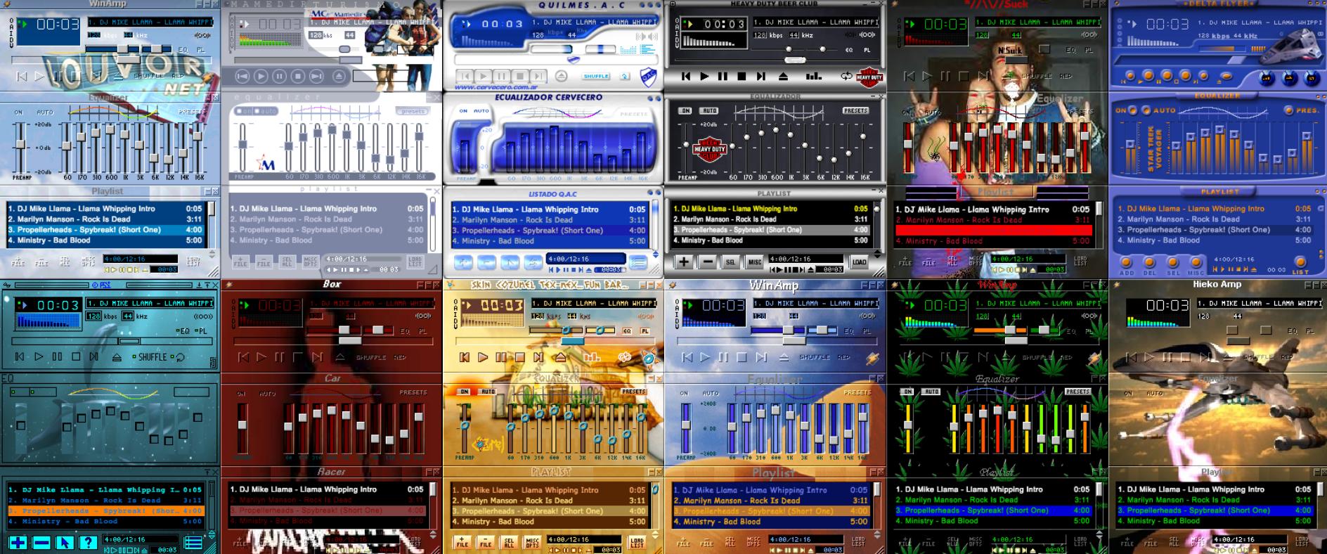
Task: Open PRESETS in the cannabis leaf equalizer
Action: [x=1077, y=392]
